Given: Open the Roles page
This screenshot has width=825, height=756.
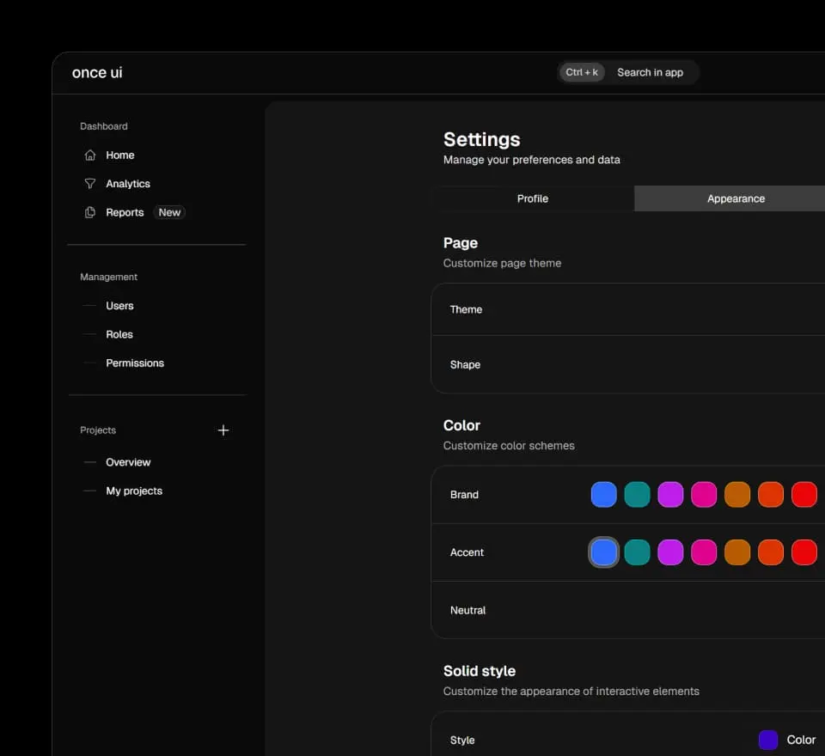Looking at the screenshot, I should (x=119, y=334).
